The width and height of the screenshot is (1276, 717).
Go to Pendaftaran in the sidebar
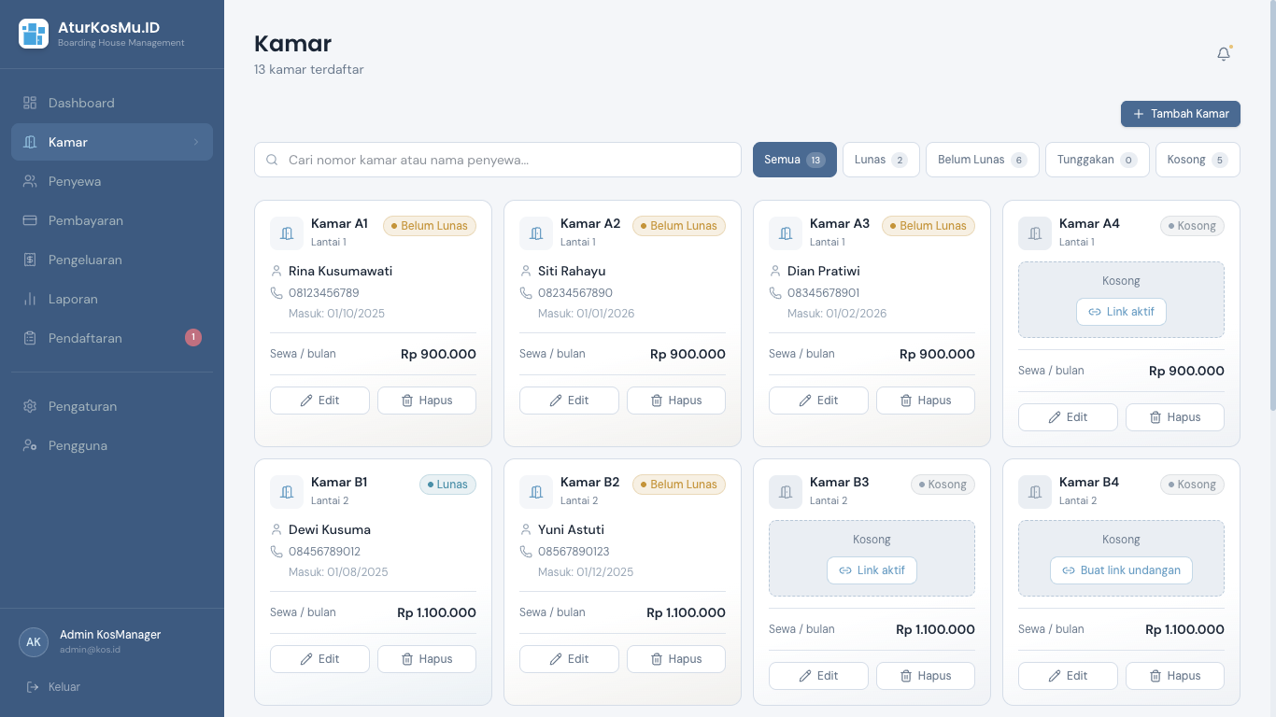click(85, 338)
